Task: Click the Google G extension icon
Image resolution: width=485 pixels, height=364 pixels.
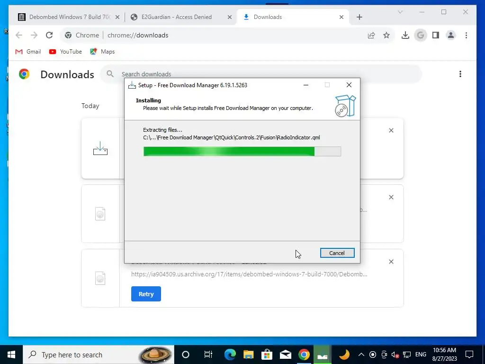Action: (421, 35)
